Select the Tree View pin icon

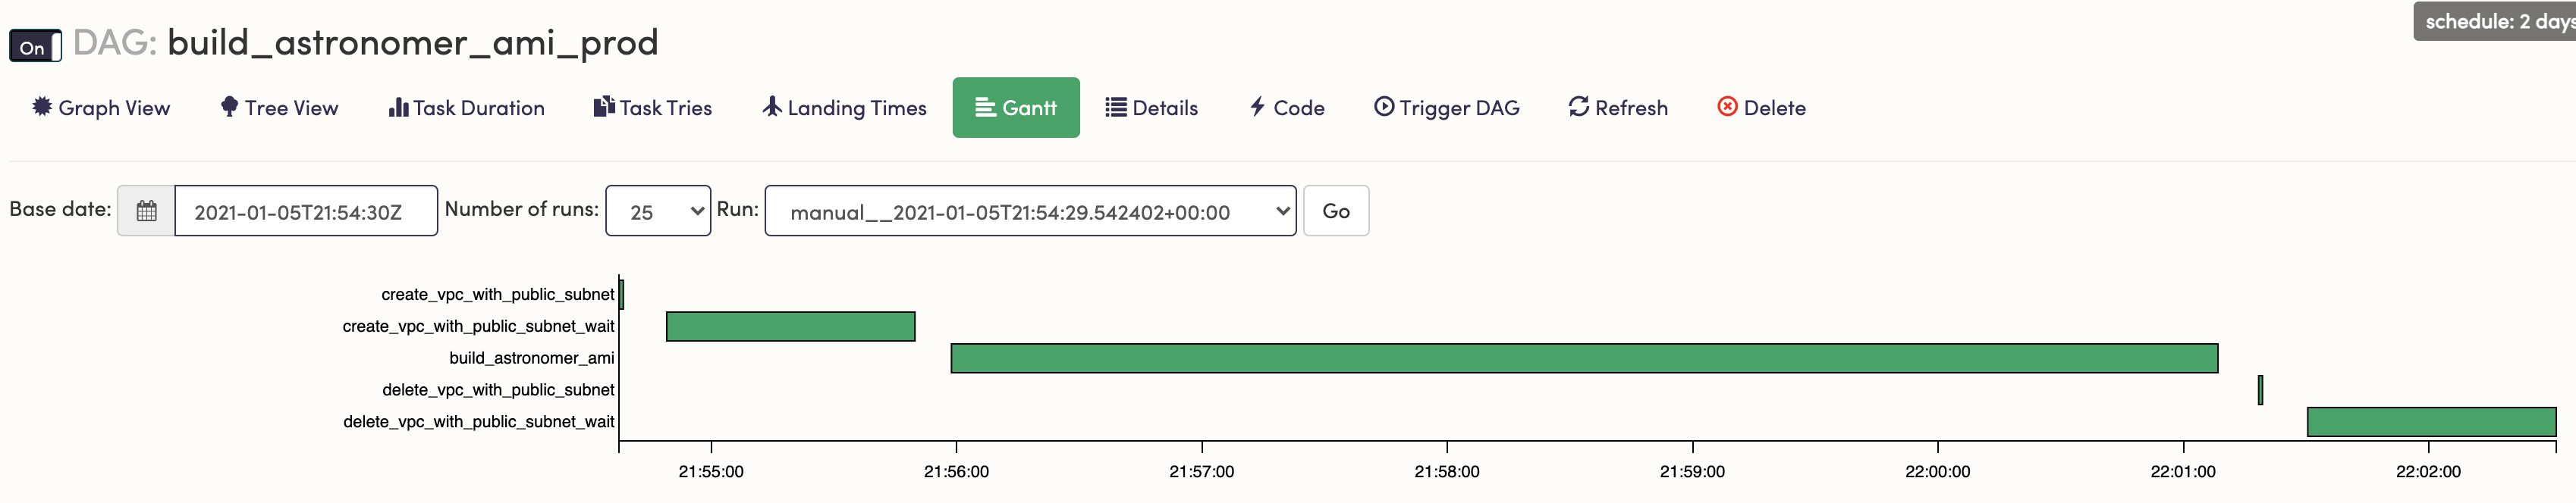pos(228,107)
